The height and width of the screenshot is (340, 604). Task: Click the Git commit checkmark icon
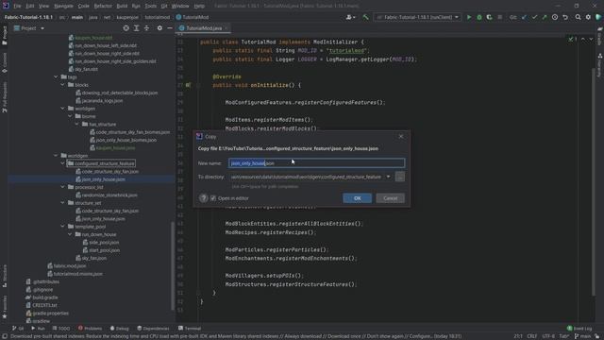click(534, 17)
